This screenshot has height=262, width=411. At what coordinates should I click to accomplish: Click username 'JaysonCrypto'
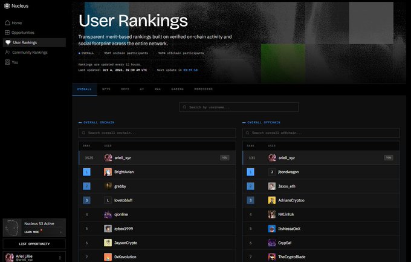[x=126, y=243]
